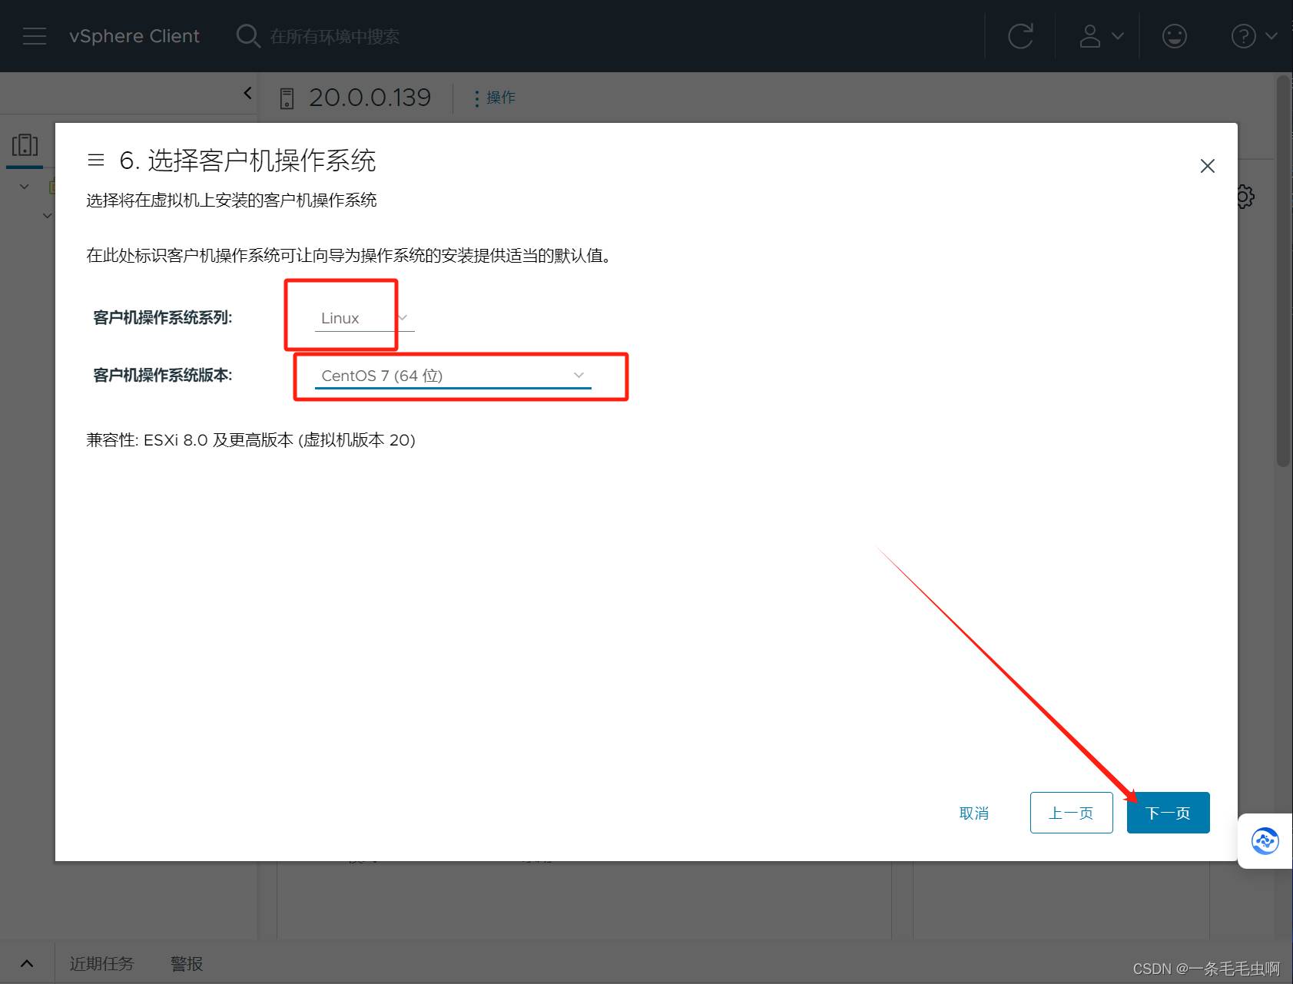Expand the guest OS family Linux dropdown
The image size is (1293, 984).
coord(364,318)
